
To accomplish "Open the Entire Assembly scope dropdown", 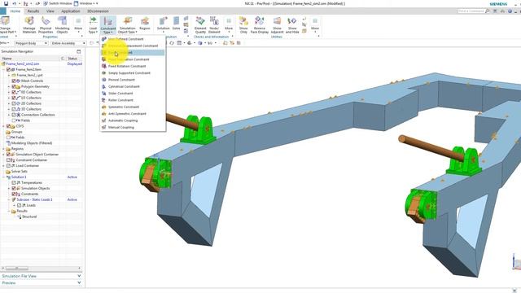I will click(68, 43).
